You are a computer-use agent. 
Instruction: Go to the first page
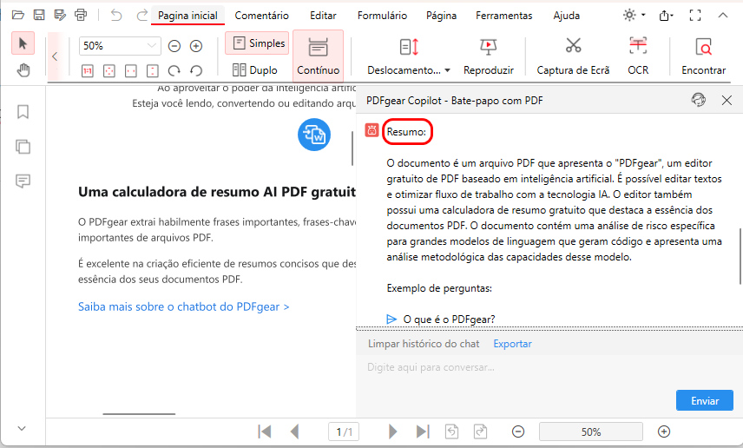click(265, 432)
